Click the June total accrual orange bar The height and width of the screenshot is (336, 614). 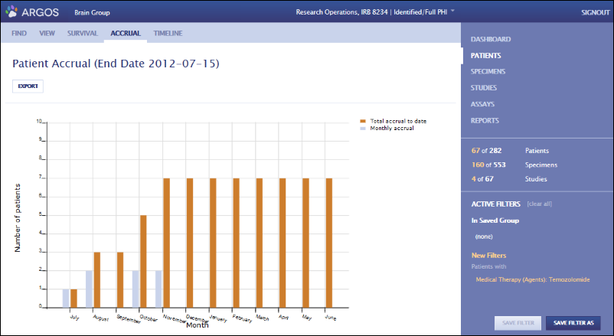[x=329, y=243]
